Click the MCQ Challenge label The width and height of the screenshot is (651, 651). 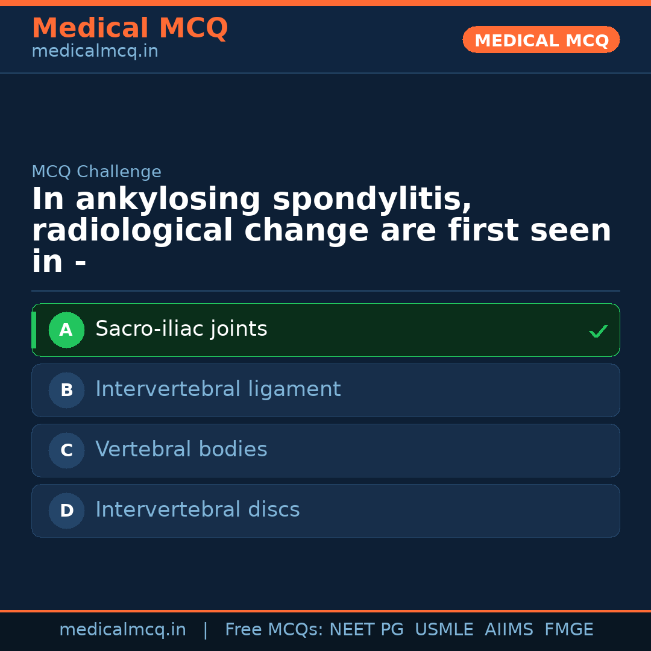pyautogui.click(x=96, y=172)
